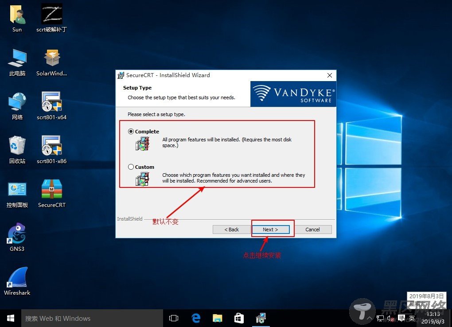
Task: Click the InstallShield label text
Action: click(130, 219)
